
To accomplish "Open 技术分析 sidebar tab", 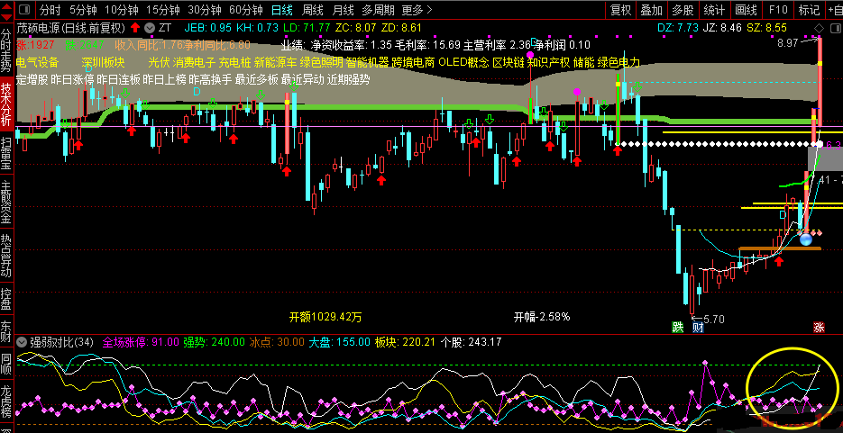I will (6, 104).
